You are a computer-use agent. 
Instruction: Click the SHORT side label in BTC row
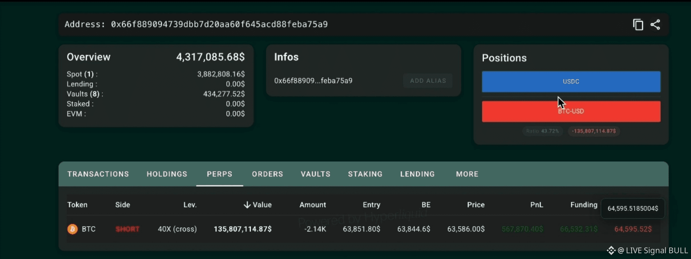point(127,229)
